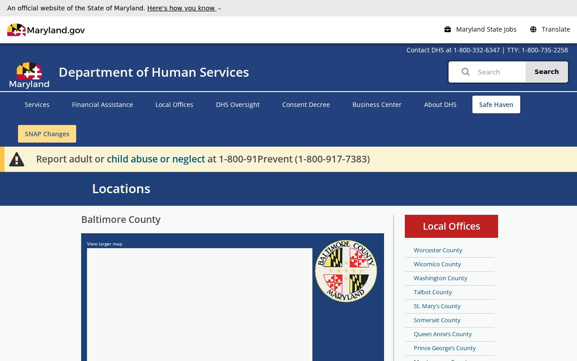Click the search magnifier icon
This screenshot has width=577, height=361.
pos(466,72)
